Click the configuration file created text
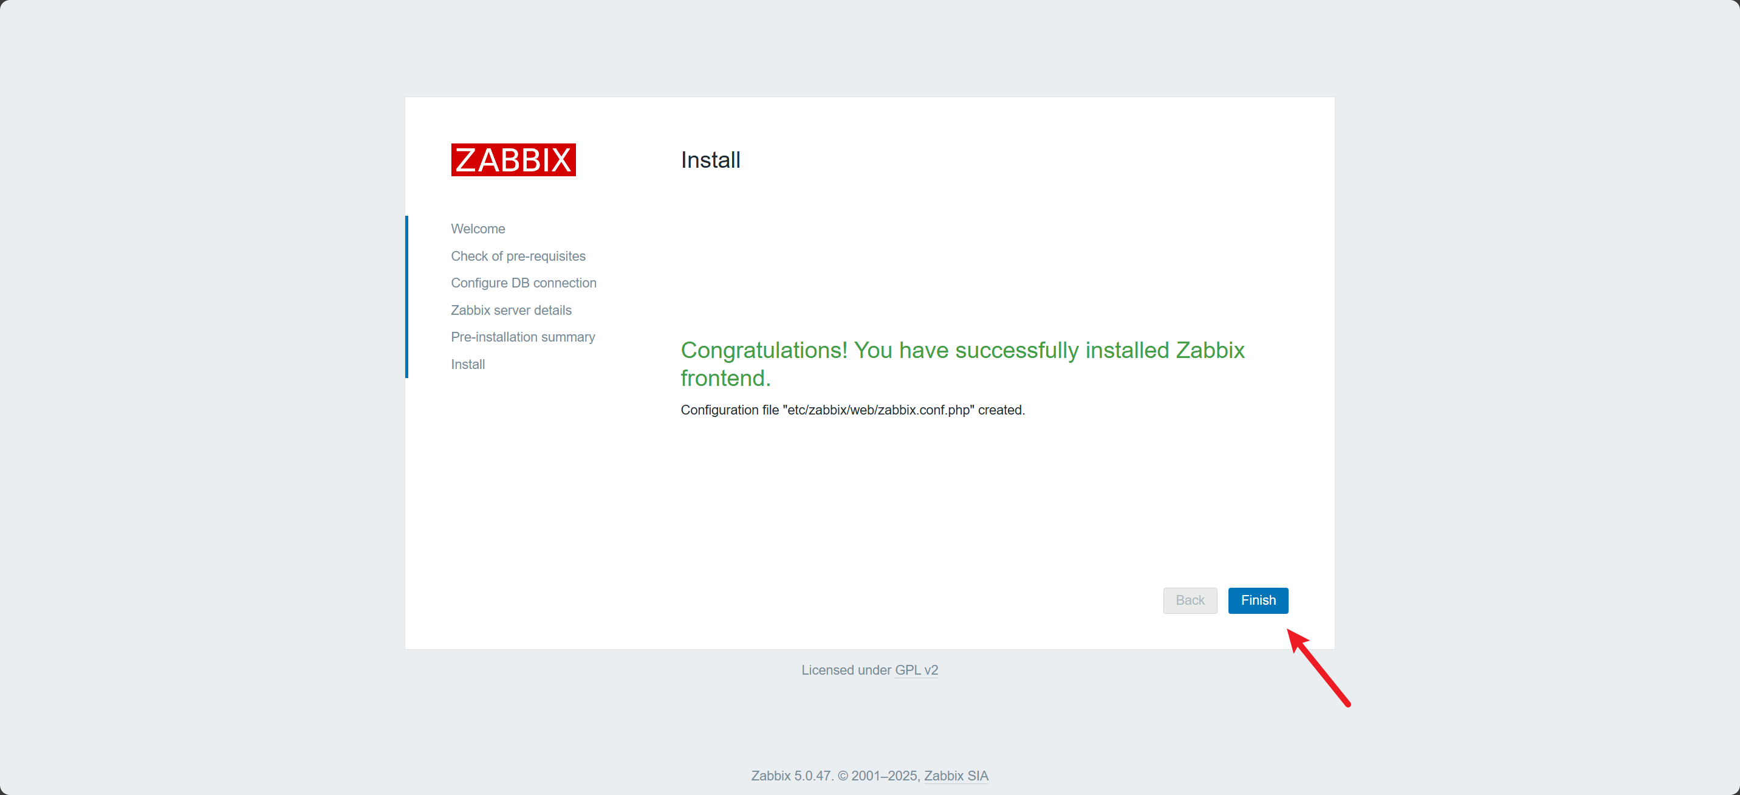 point(852,410)
